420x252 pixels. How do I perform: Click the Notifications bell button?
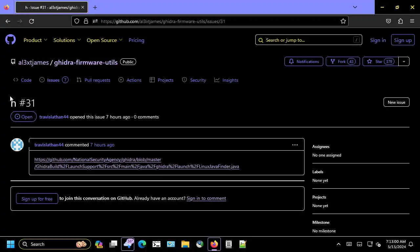click(304, 61)
